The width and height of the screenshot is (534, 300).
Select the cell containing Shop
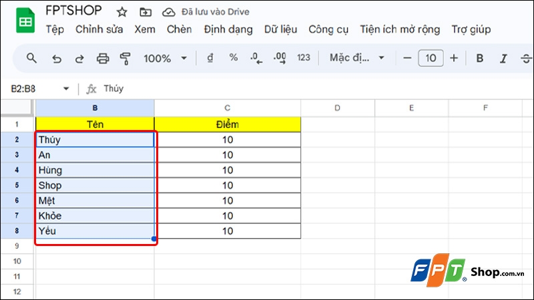tap(95, 185)
